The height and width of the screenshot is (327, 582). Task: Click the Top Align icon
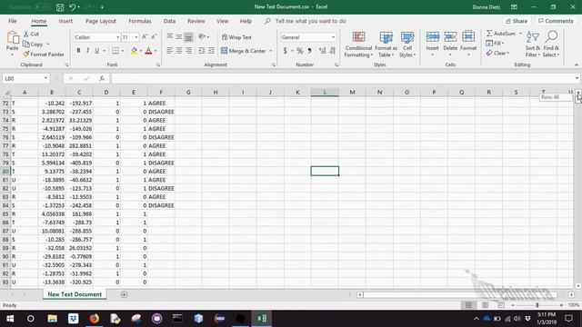point(170,36)
